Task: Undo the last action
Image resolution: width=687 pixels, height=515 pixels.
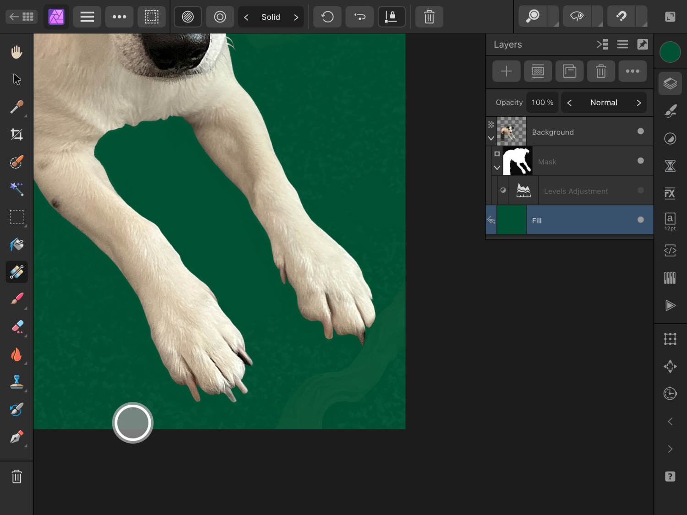Action: (x=327, y=16)
